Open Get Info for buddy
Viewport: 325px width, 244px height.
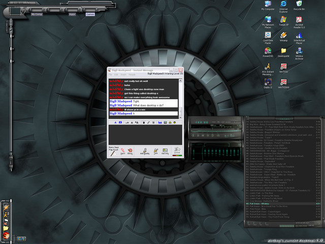(165, 151)
